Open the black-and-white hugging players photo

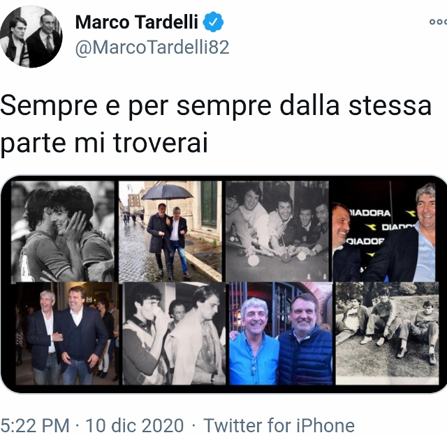63,231
